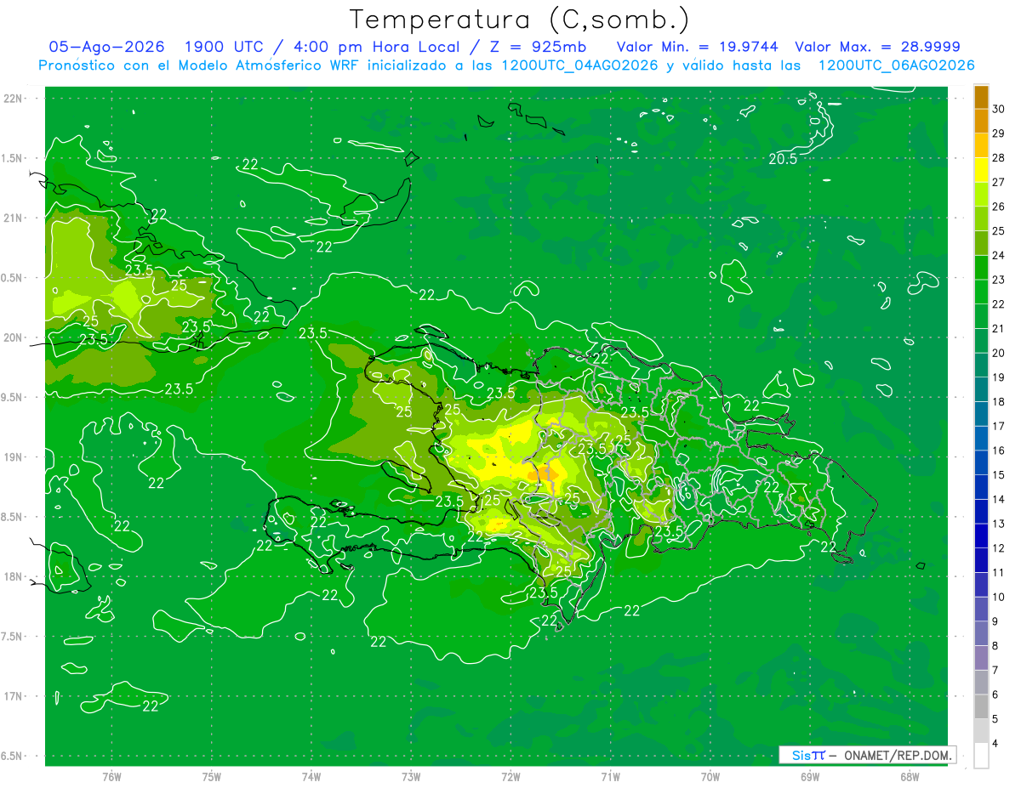
Task: Click the "74W" longitude axis label
Action: point(311,776)
